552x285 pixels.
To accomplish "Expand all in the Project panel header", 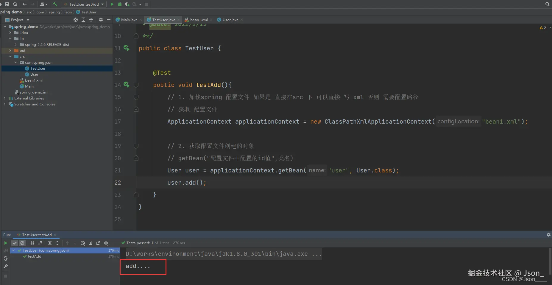I will pos(83,20).
